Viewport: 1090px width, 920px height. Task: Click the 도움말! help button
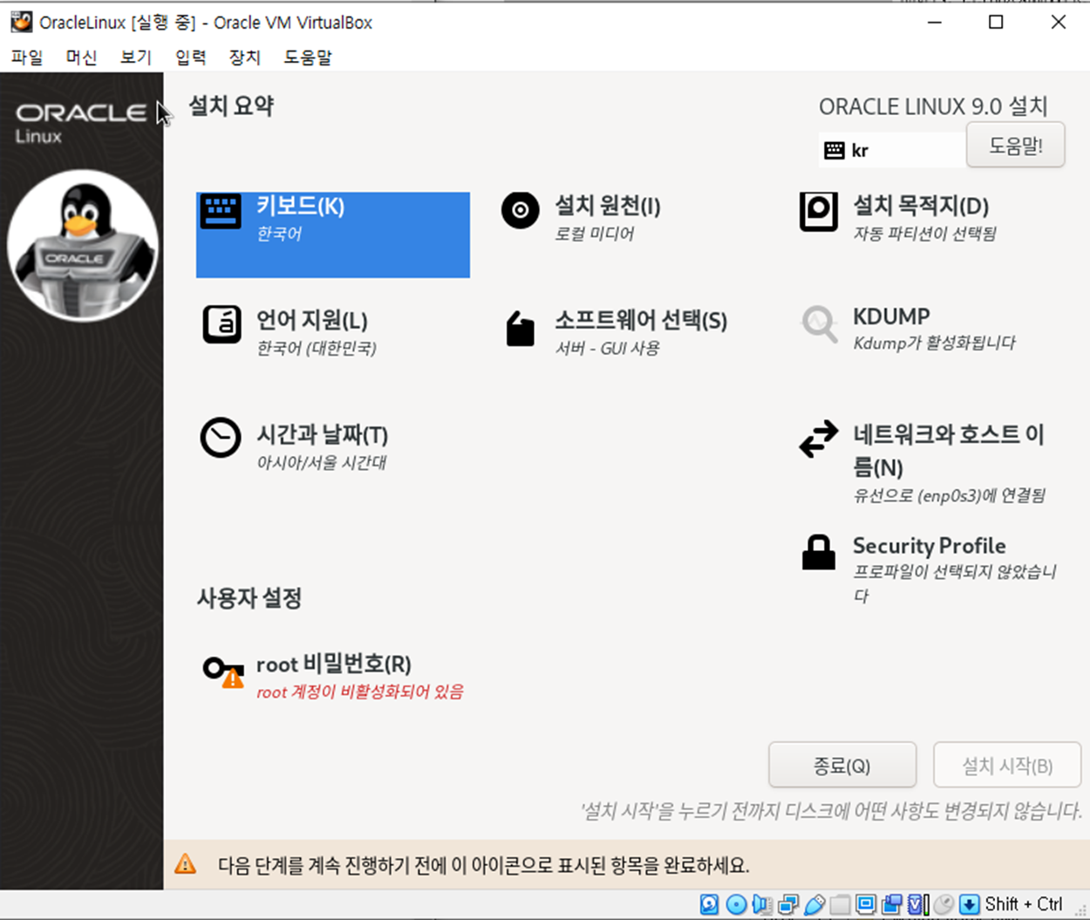(x=1016, y=145)
